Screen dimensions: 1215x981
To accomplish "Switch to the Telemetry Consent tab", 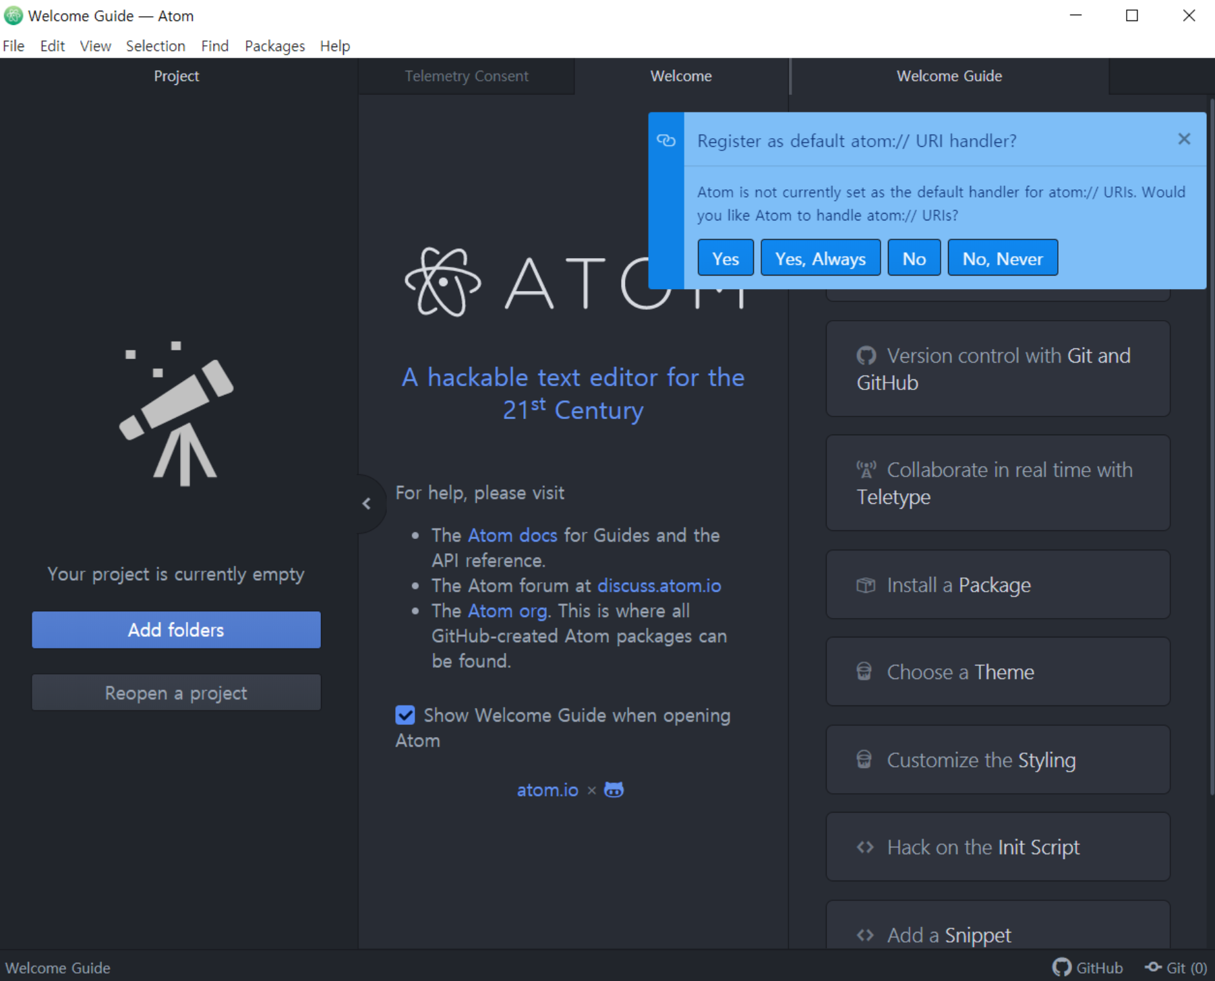I will pos(466,76).
